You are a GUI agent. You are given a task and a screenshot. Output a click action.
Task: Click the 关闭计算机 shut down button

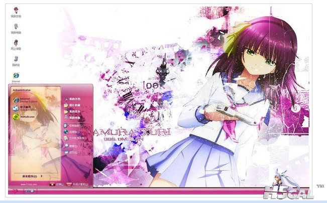(77, 184)
